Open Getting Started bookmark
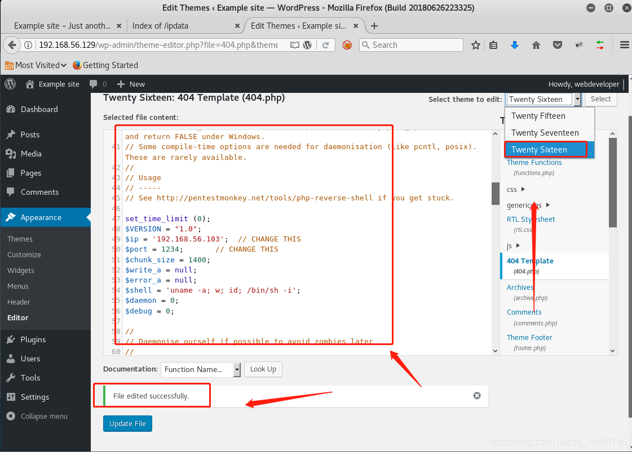 [x=105, y=65]
